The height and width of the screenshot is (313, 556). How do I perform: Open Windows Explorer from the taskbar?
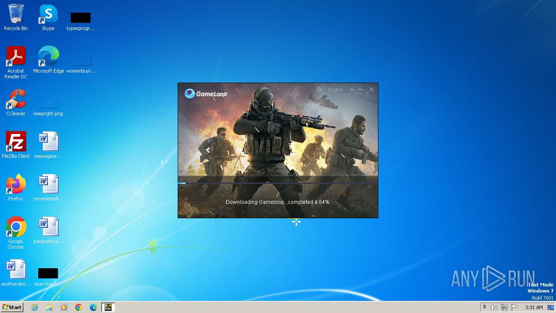(49, 307)
